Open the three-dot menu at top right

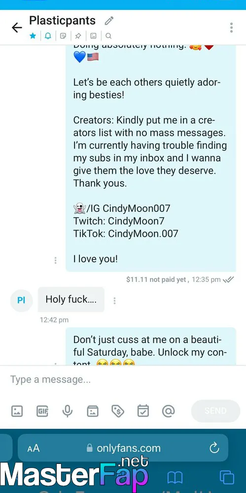[x=231, y=28]
